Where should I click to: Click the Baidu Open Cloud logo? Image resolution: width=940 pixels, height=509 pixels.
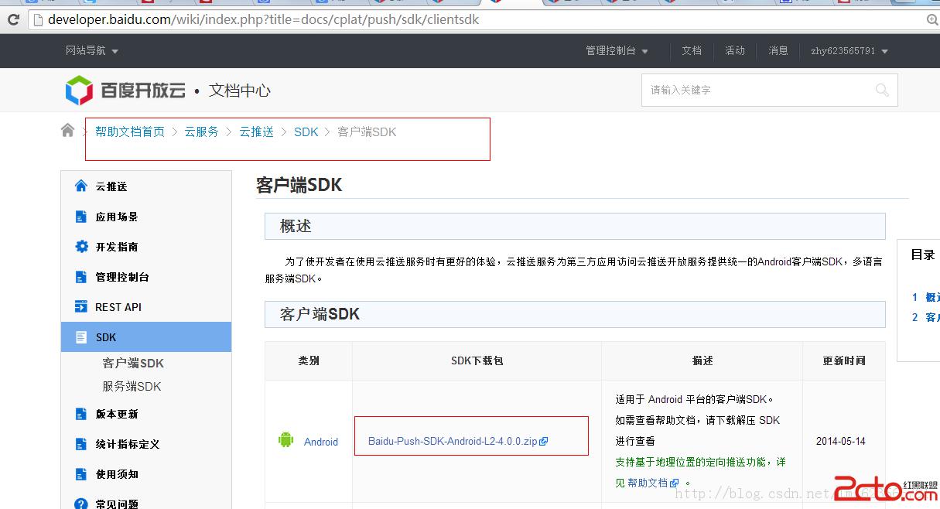pos(125,91)
